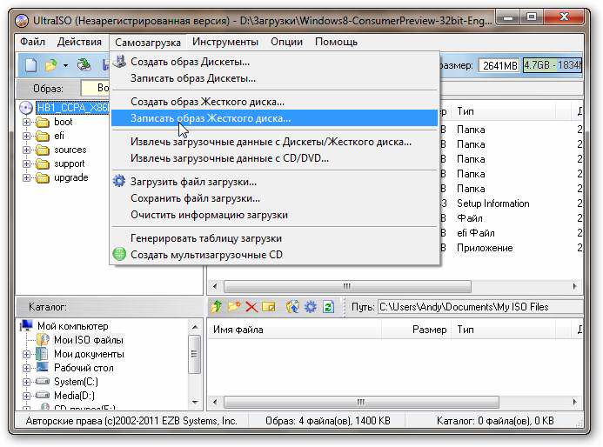
Task: Select 'Мои ISO файлы' in catalog tree
Action: (88, 340)
